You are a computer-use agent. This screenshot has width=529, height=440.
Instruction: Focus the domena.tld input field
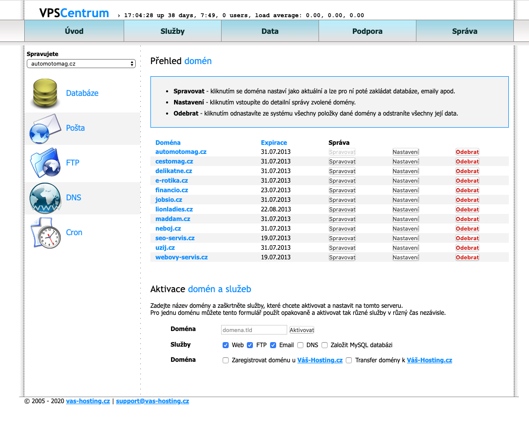point(254,330)
